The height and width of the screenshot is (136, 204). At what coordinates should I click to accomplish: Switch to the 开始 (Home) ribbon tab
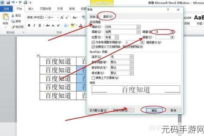pyautogui.click(x=19, y=9)
